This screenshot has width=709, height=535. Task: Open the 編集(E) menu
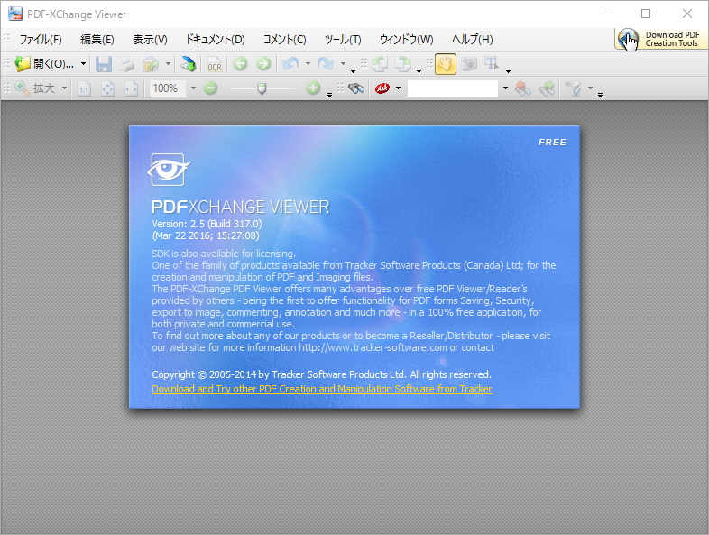97,40
